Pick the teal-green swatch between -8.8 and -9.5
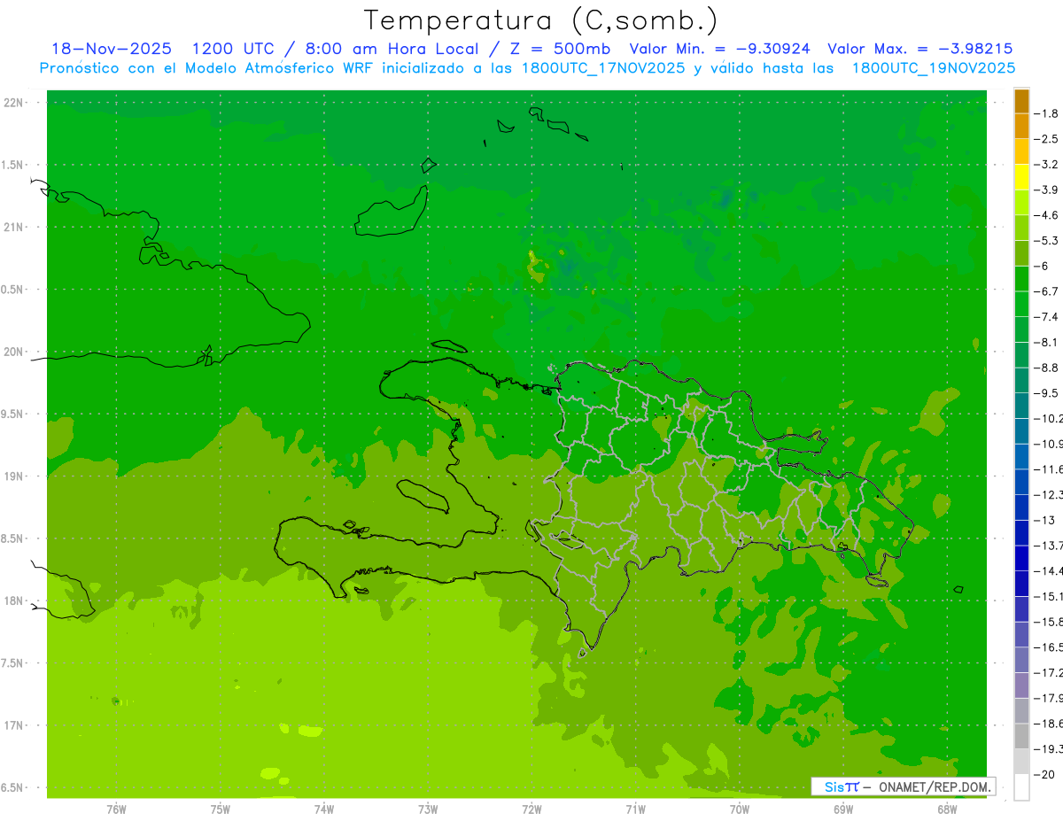The height and width of the screenshot is (821, 1063). pos(1021,380)
